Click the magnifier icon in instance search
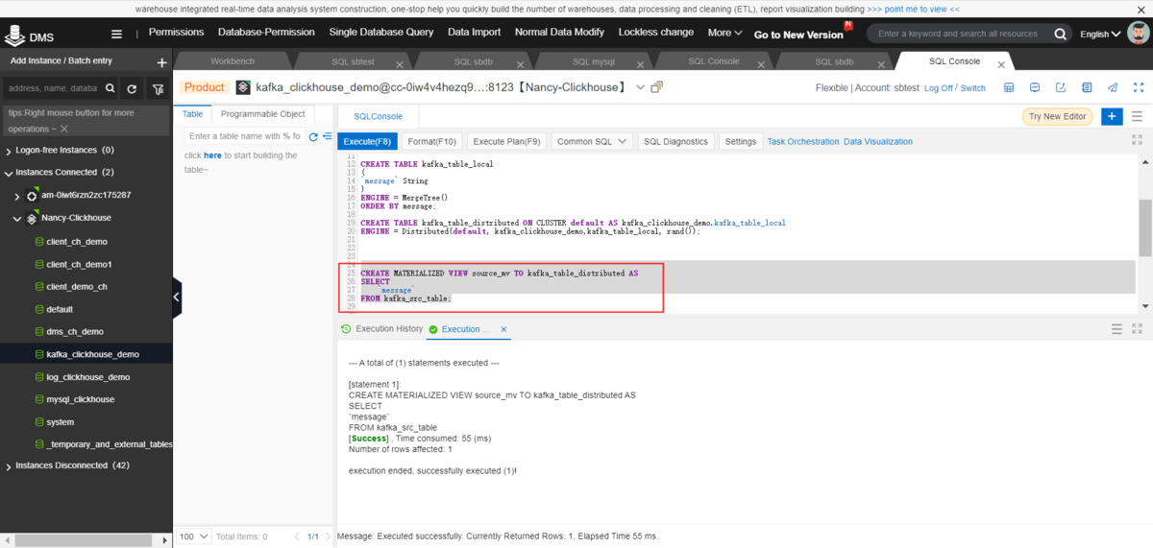This screenshot has width=1153, height=548. point(110,88)
